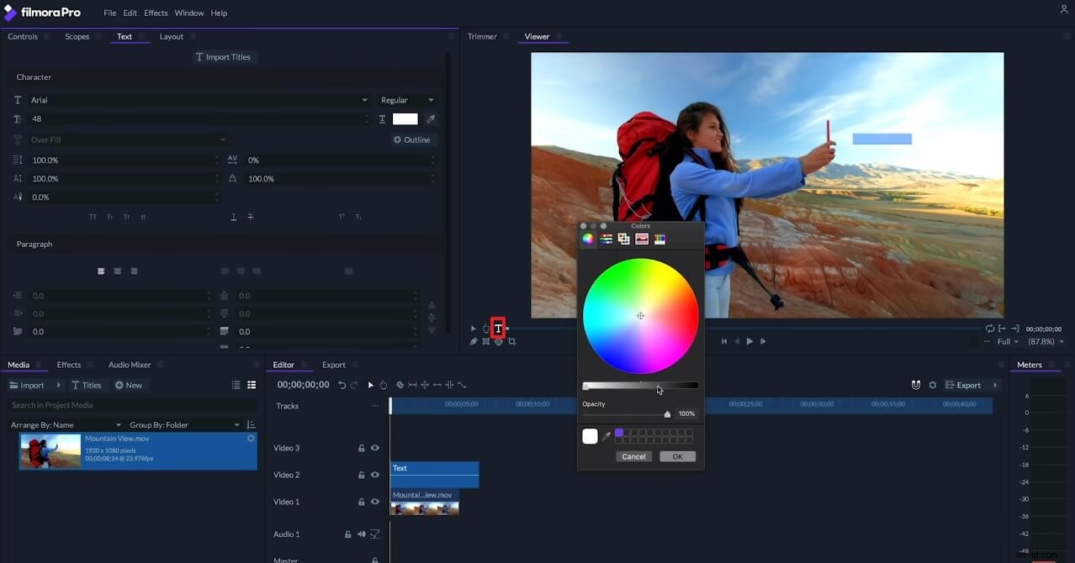Select the Text tool below the viewer
Screen dimensions: 1075x563
click(x=498, y=328)
